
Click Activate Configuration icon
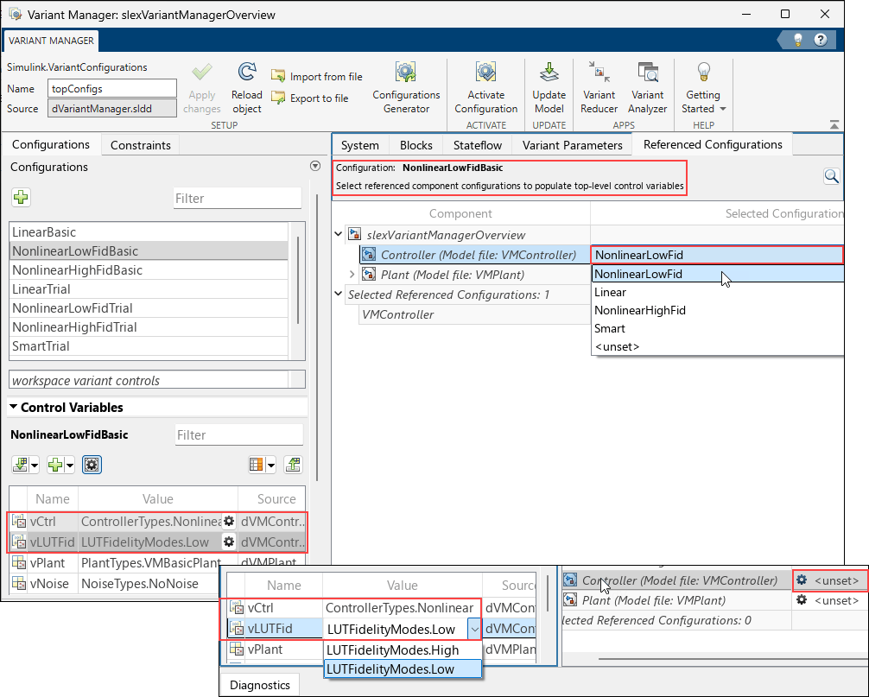point(486,73)
